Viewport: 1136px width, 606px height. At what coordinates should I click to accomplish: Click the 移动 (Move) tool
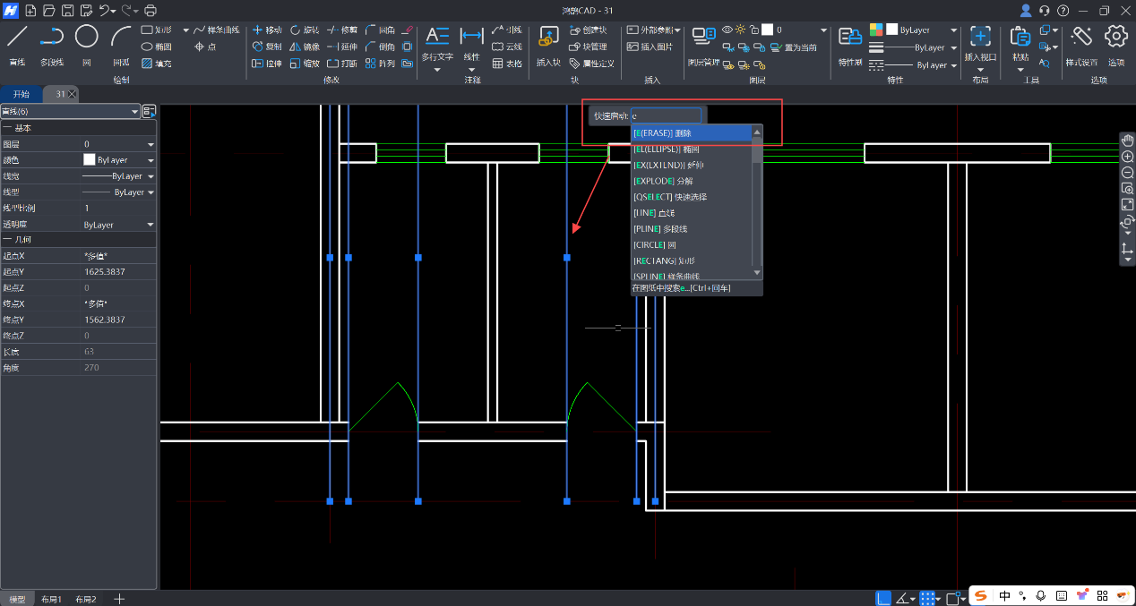tap(267, 30)
